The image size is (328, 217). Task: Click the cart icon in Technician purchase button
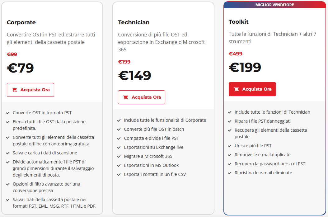(x=126, y=97)
